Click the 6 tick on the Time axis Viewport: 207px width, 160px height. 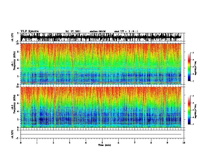pyautogui.click(x=118, y=142)
